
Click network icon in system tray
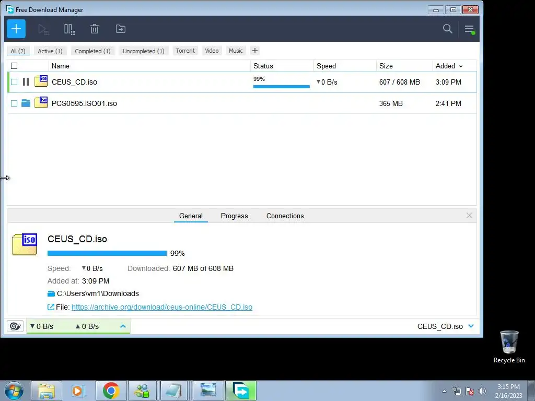click(457, 391)
